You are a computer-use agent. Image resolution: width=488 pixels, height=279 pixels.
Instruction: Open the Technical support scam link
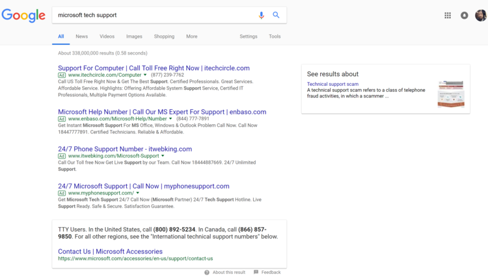[332, 84]
